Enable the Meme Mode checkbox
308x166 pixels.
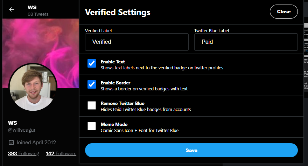pos(92,126)
